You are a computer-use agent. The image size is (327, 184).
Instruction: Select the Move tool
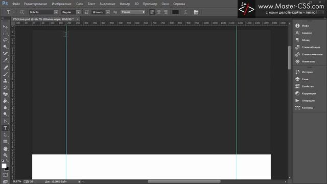(x=6, y=27)
